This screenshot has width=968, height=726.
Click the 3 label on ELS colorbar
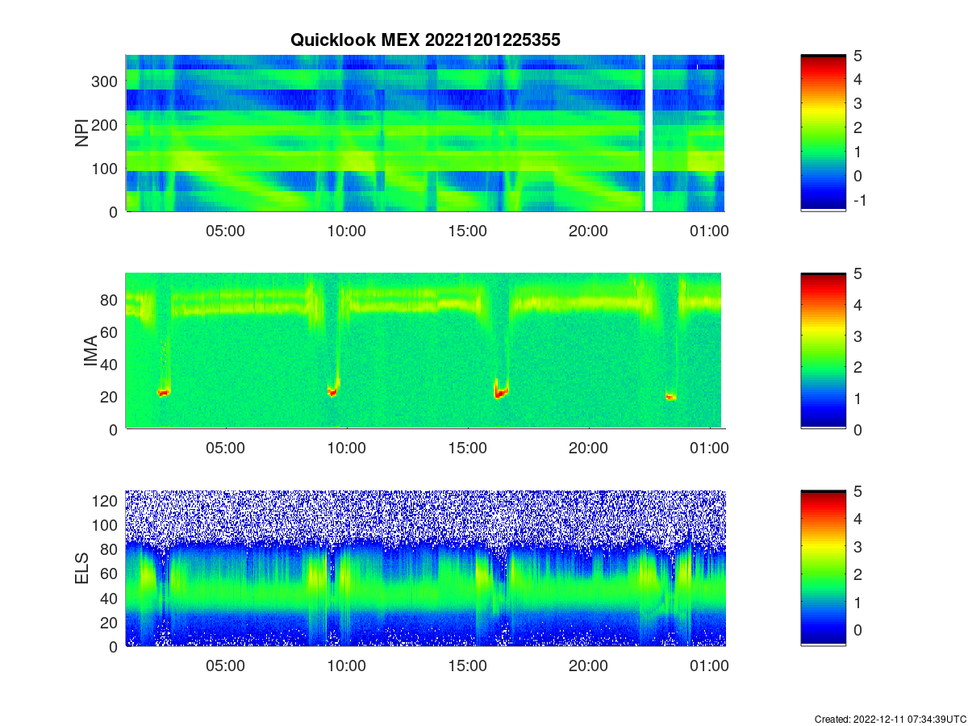coord(857,547)
